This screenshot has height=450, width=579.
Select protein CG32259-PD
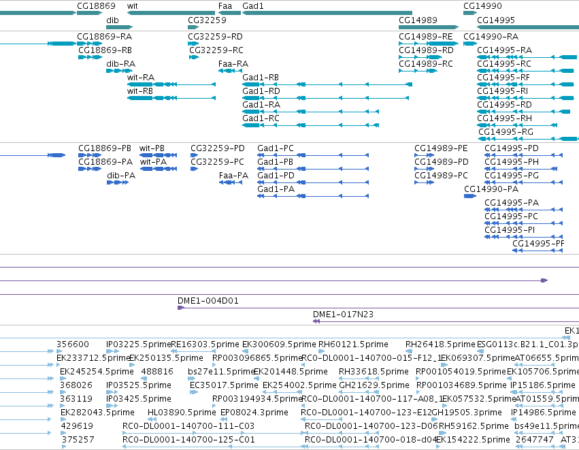tap(218, 148)
